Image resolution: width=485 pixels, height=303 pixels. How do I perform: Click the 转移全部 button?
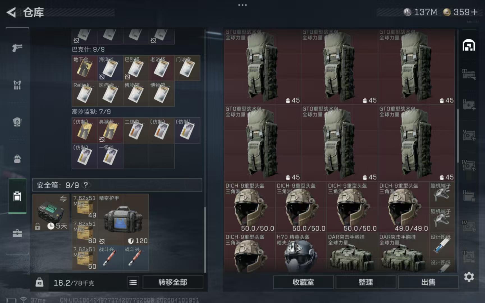pyautogui.click(x=173, y=282)
